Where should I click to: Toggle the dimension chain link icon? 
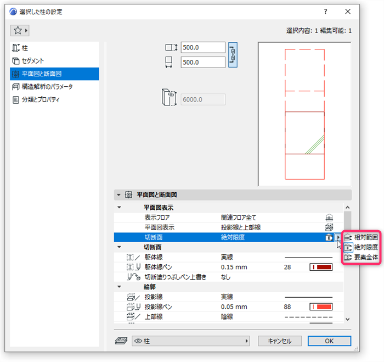233,55
